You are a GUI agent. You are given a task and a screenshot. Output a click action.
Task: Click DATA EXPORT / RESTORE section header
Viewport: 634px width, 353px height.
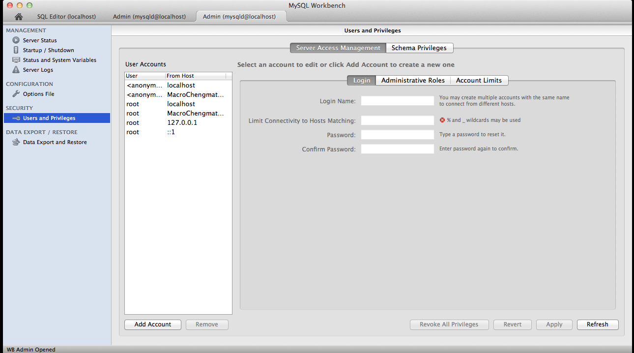(x=42, y=132)
